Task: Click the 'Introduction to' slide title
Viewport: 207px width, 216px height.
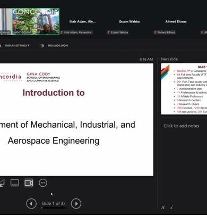Action: tap(54, 93)
